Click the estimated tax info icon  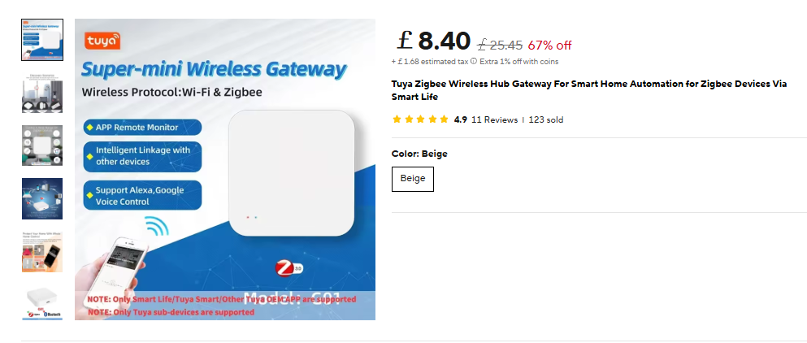pos(474,61)
